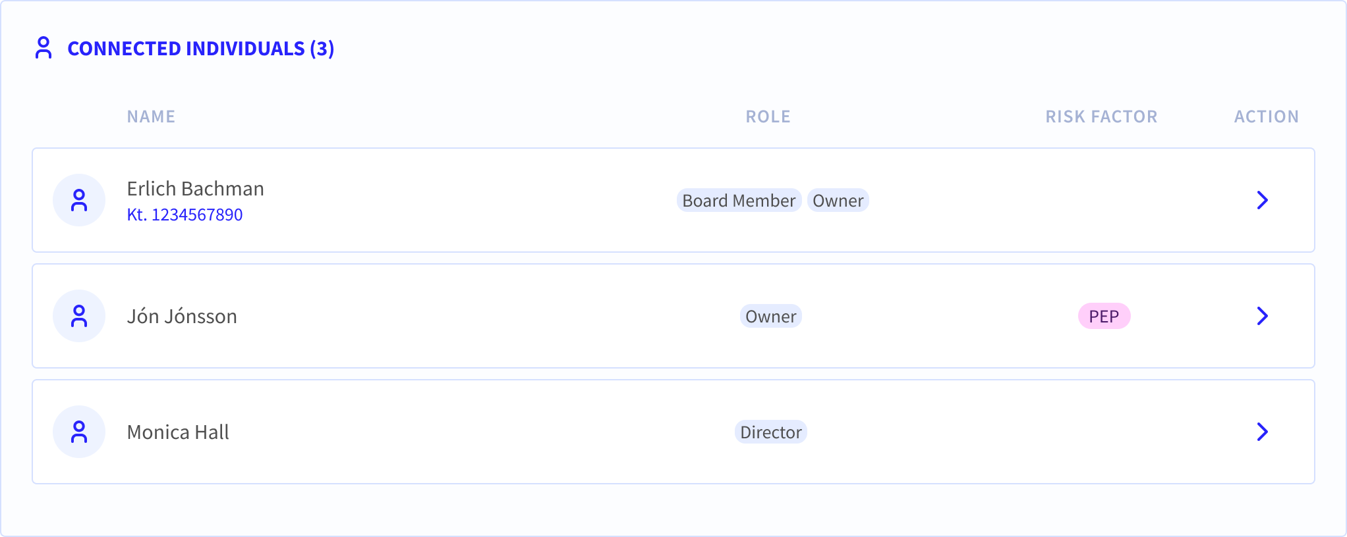
Task: Click the NAME column header
Action: click(x=151, y=116)
